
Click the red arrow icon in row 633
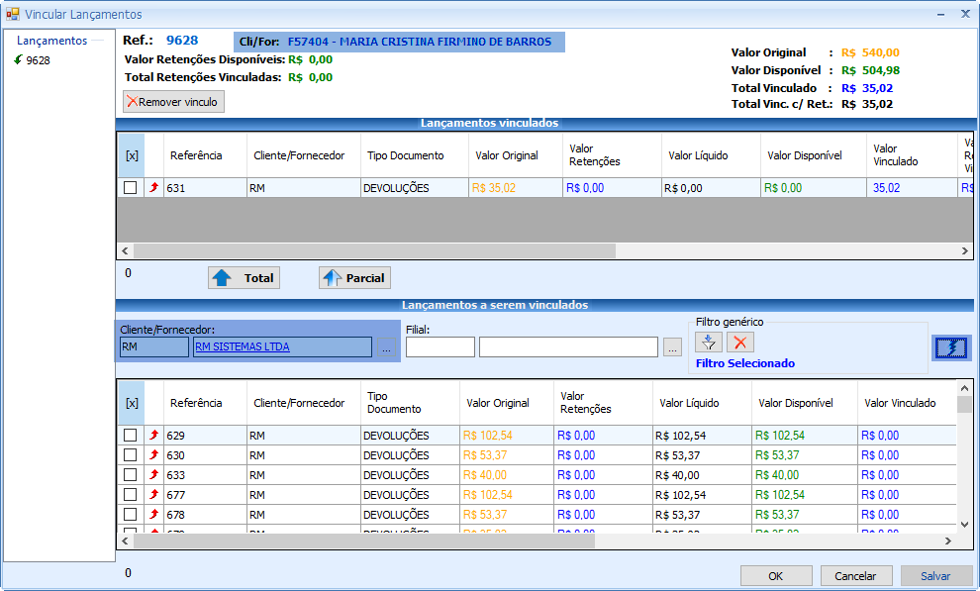coord(153,475)
